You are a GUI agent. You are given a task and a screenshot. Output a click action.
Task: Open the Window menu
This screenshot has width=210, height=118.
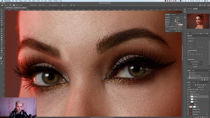[56, 1]
